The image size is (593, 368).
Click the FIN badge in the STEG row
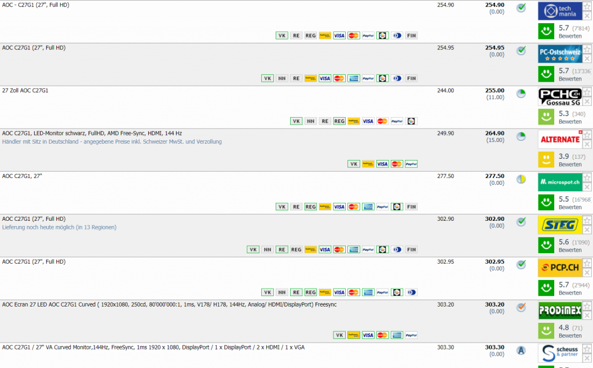(411, 250)
